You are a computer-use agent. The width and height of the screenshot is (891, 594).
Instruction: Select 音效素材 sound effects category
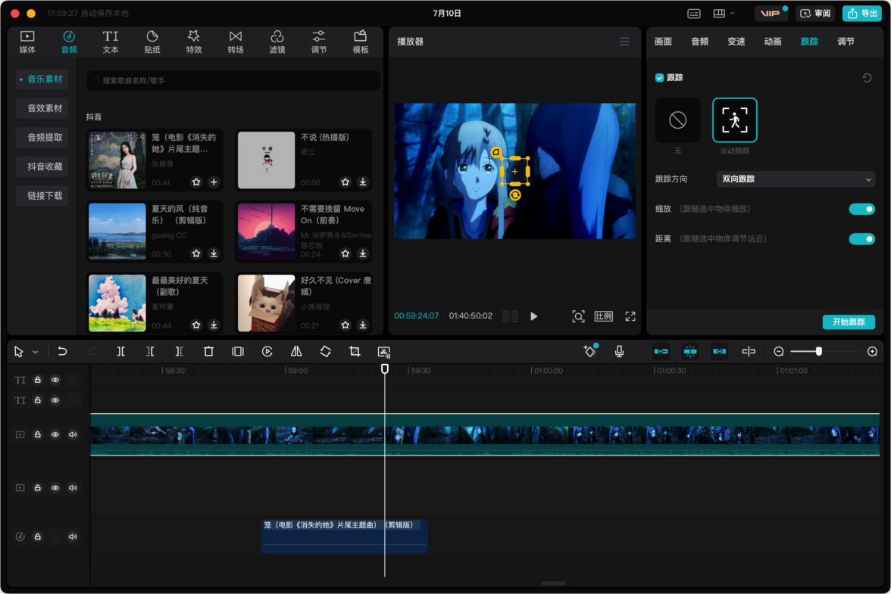click(x=44, y=107)
